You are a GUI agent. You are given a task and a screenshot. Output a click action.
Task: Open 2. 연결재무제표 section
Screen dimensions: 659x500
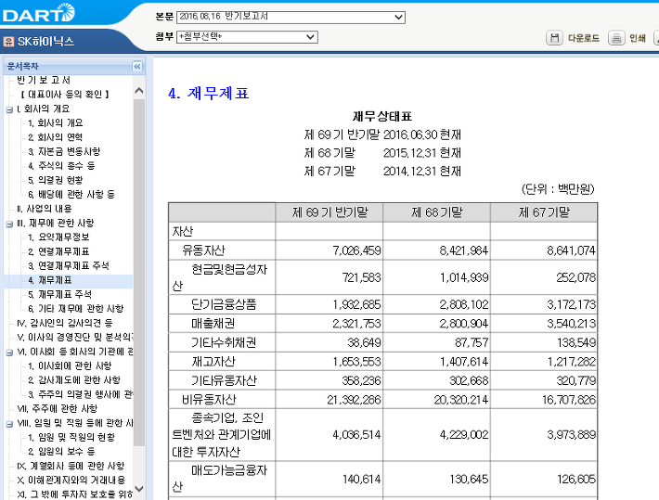pos(58,251)
